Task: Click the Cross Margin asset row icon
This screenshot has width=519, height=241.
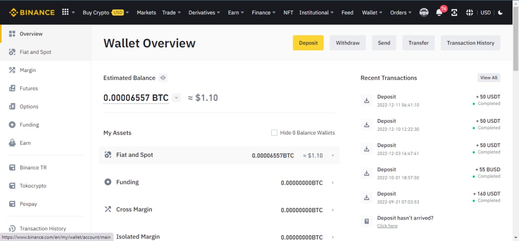Action: 108,209
